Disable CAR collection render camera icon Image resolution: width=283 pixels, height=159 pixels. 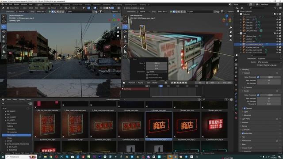point(280,34)
